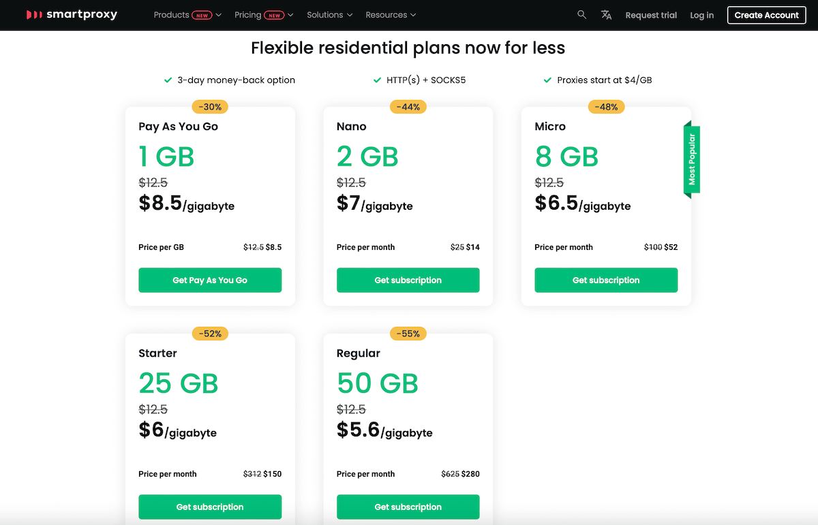Click the $5.6/gigabyte price
The width and height of the screenshot is (818, 525).
pyautogui.click(x=384, y=430)
